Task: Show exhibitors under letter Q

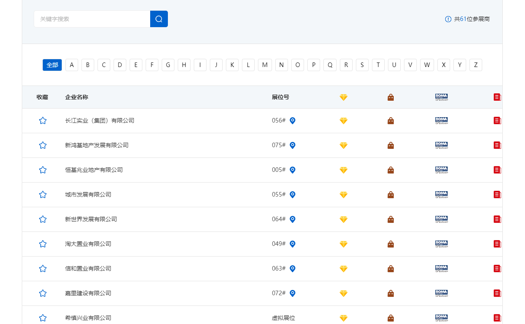Action: click(x=330, y=65)
